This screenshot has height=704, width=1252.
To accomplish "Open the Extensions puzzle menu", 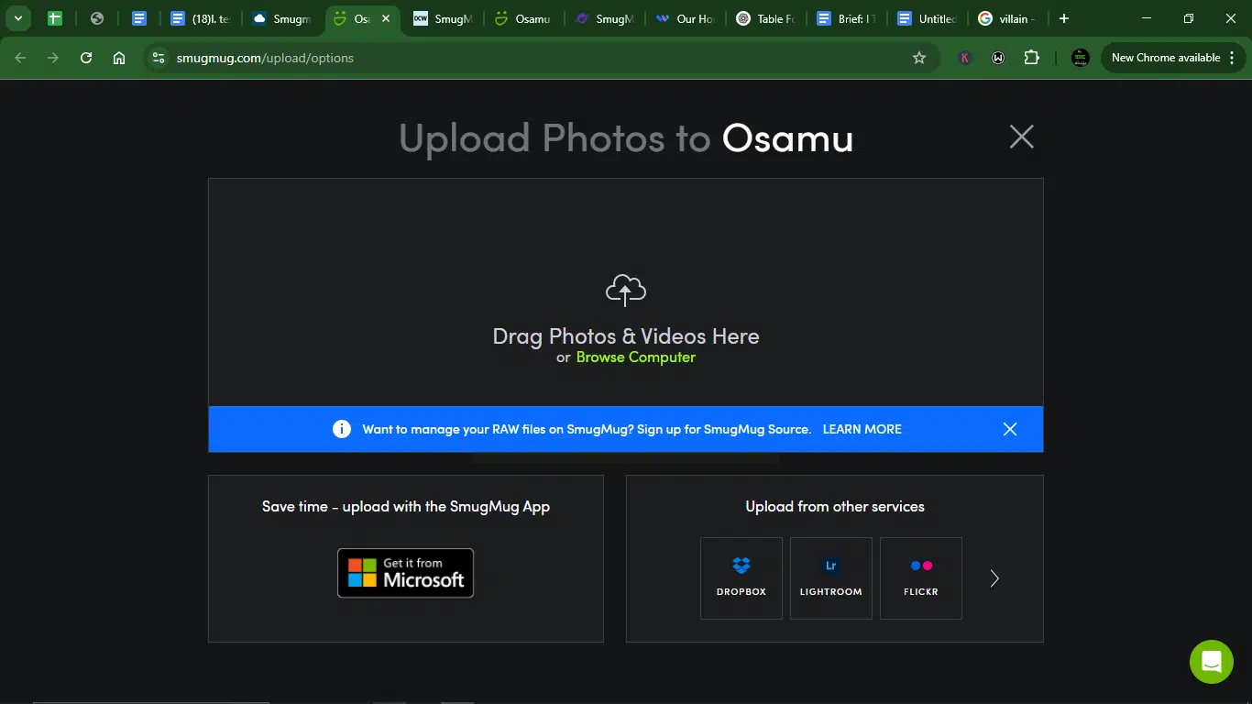I will (1031, 58).
